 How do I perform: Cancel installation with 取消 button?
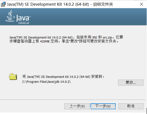(131, 106)
